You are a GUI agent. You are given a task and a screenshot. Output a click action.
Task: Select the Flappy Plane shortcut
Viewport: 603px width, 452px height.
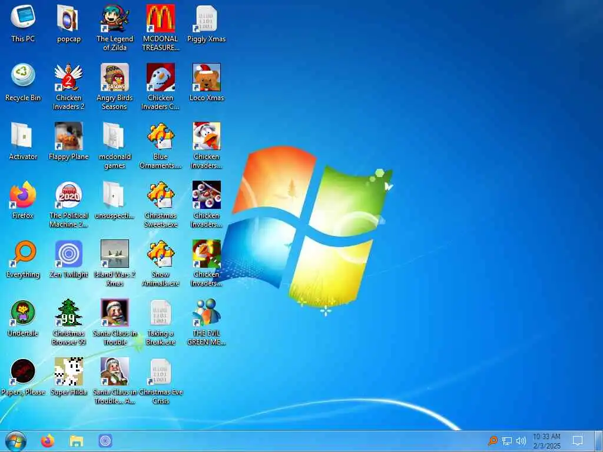pyautogui.click(x=68, y=141)
